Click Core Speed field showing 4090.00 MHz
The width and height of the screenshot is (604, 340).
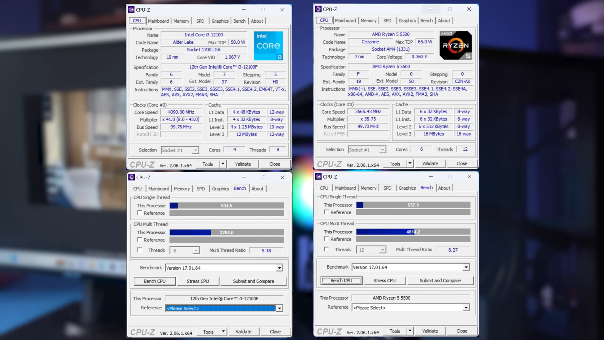(181, 112)
